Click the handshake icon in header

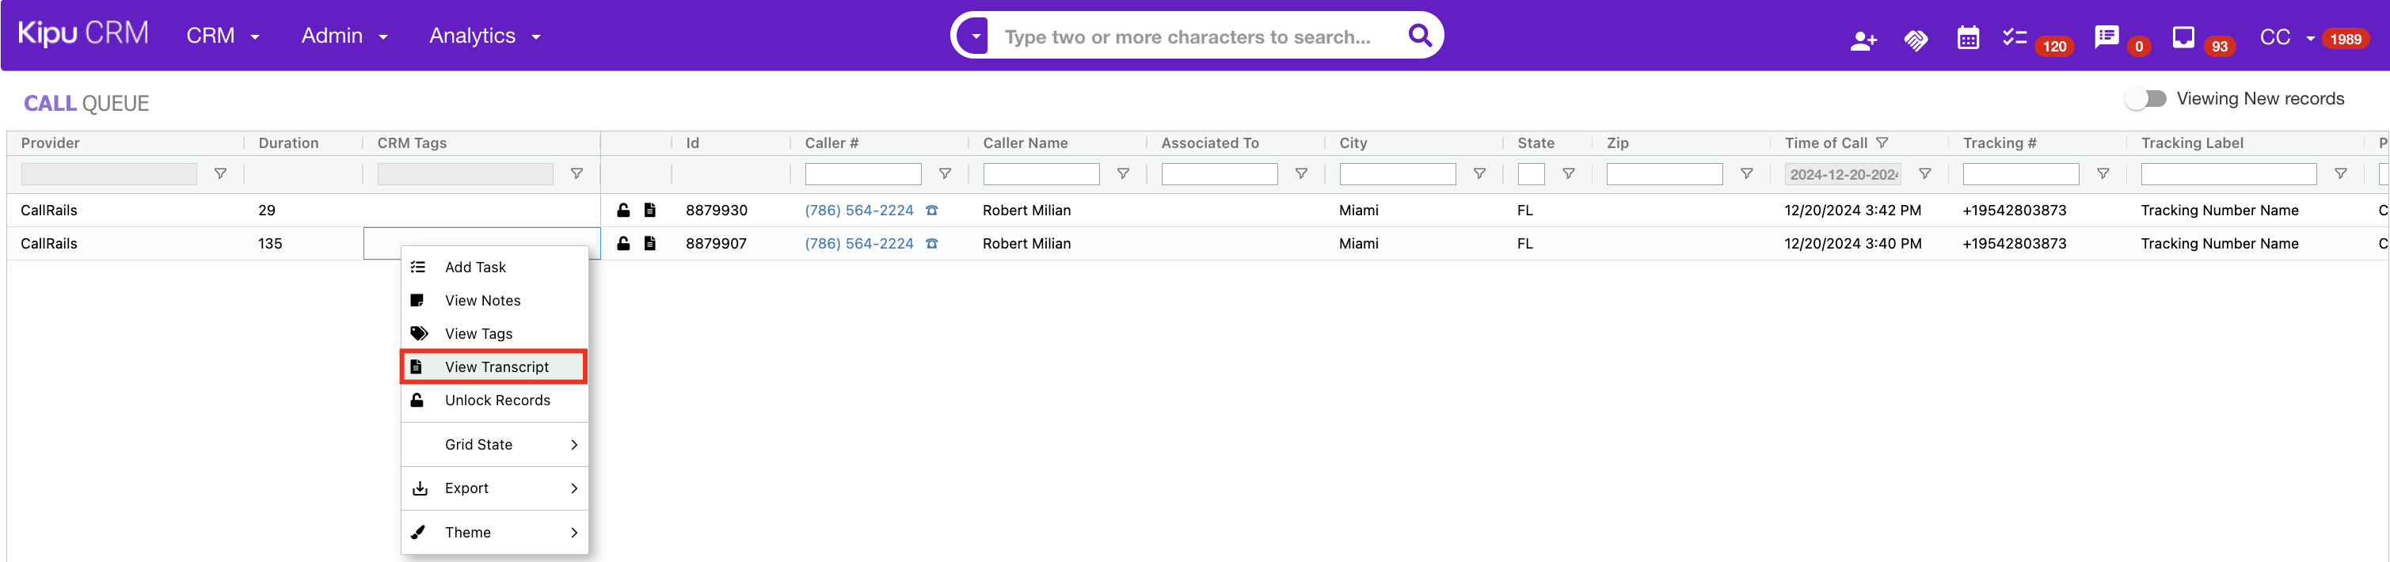coord(1915,40)
